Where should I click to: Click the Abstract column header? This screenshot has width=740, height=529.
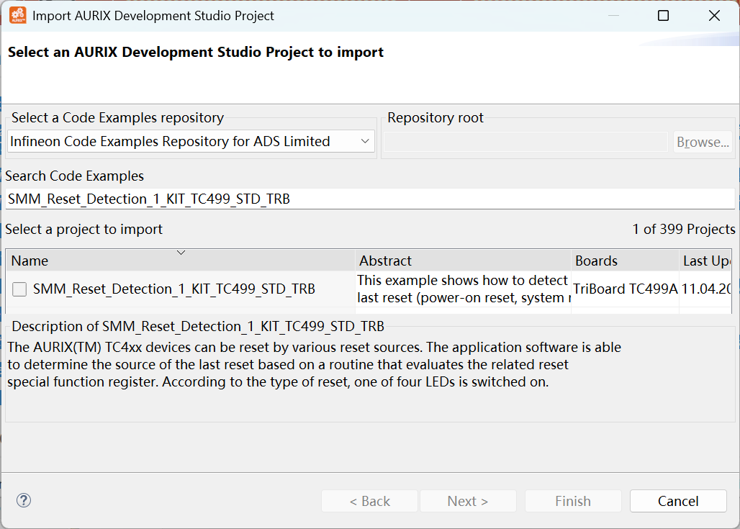click(x=463, y=261)
